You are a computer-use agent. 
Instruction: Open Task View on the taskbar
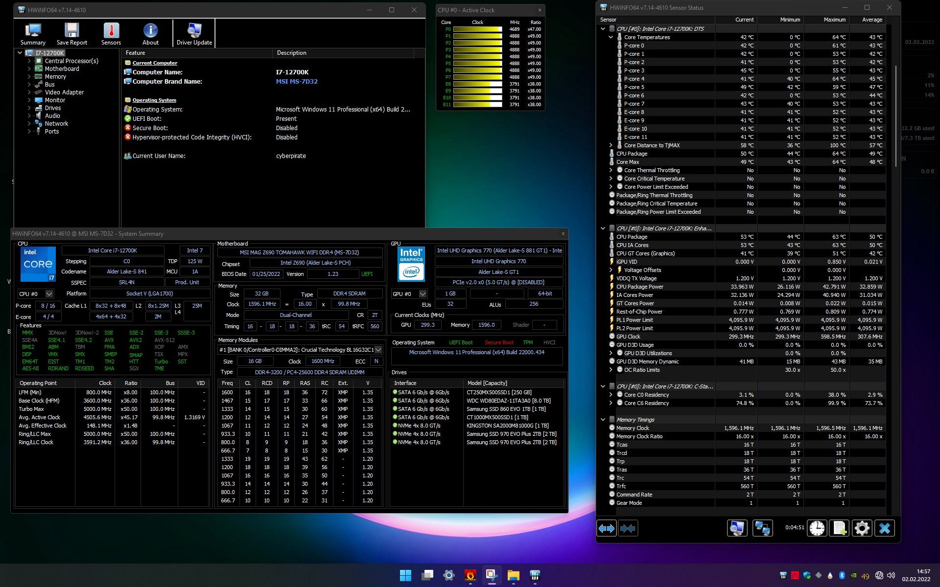pos(427,575)
